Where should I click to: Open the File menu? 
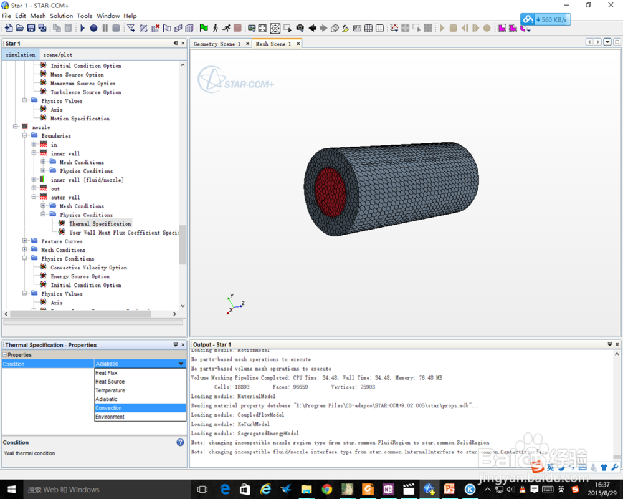pos(6,16)
